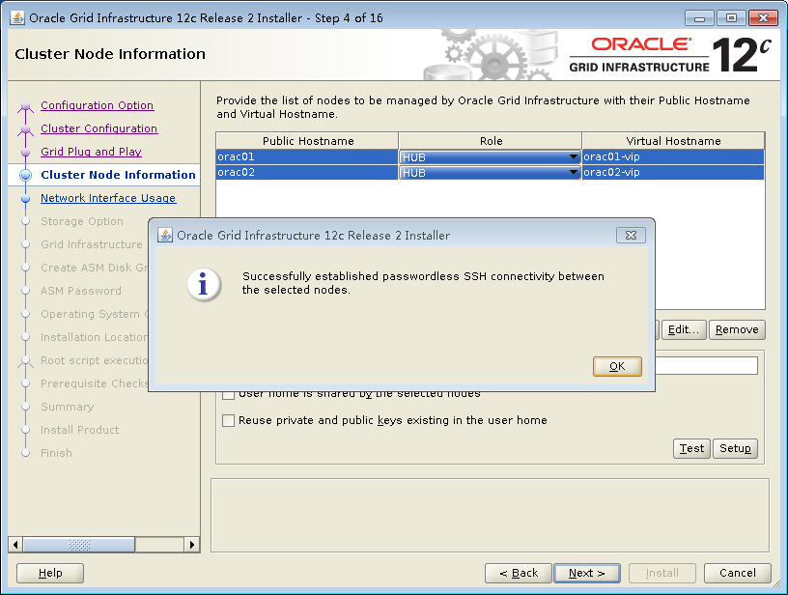This screenshot has height=595, width=788.
Task: Click the Cancel button
Action: tap(737, 573)
